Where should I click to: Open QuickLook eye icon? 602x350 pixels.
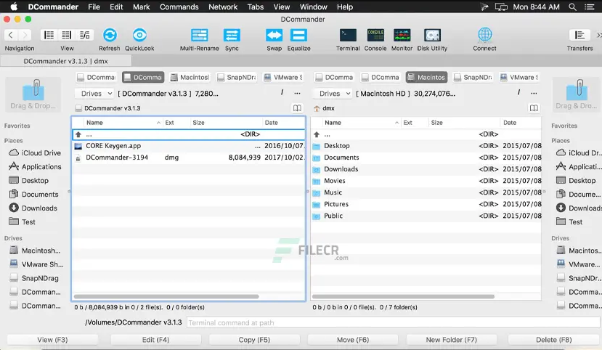(x=139, y=36)
